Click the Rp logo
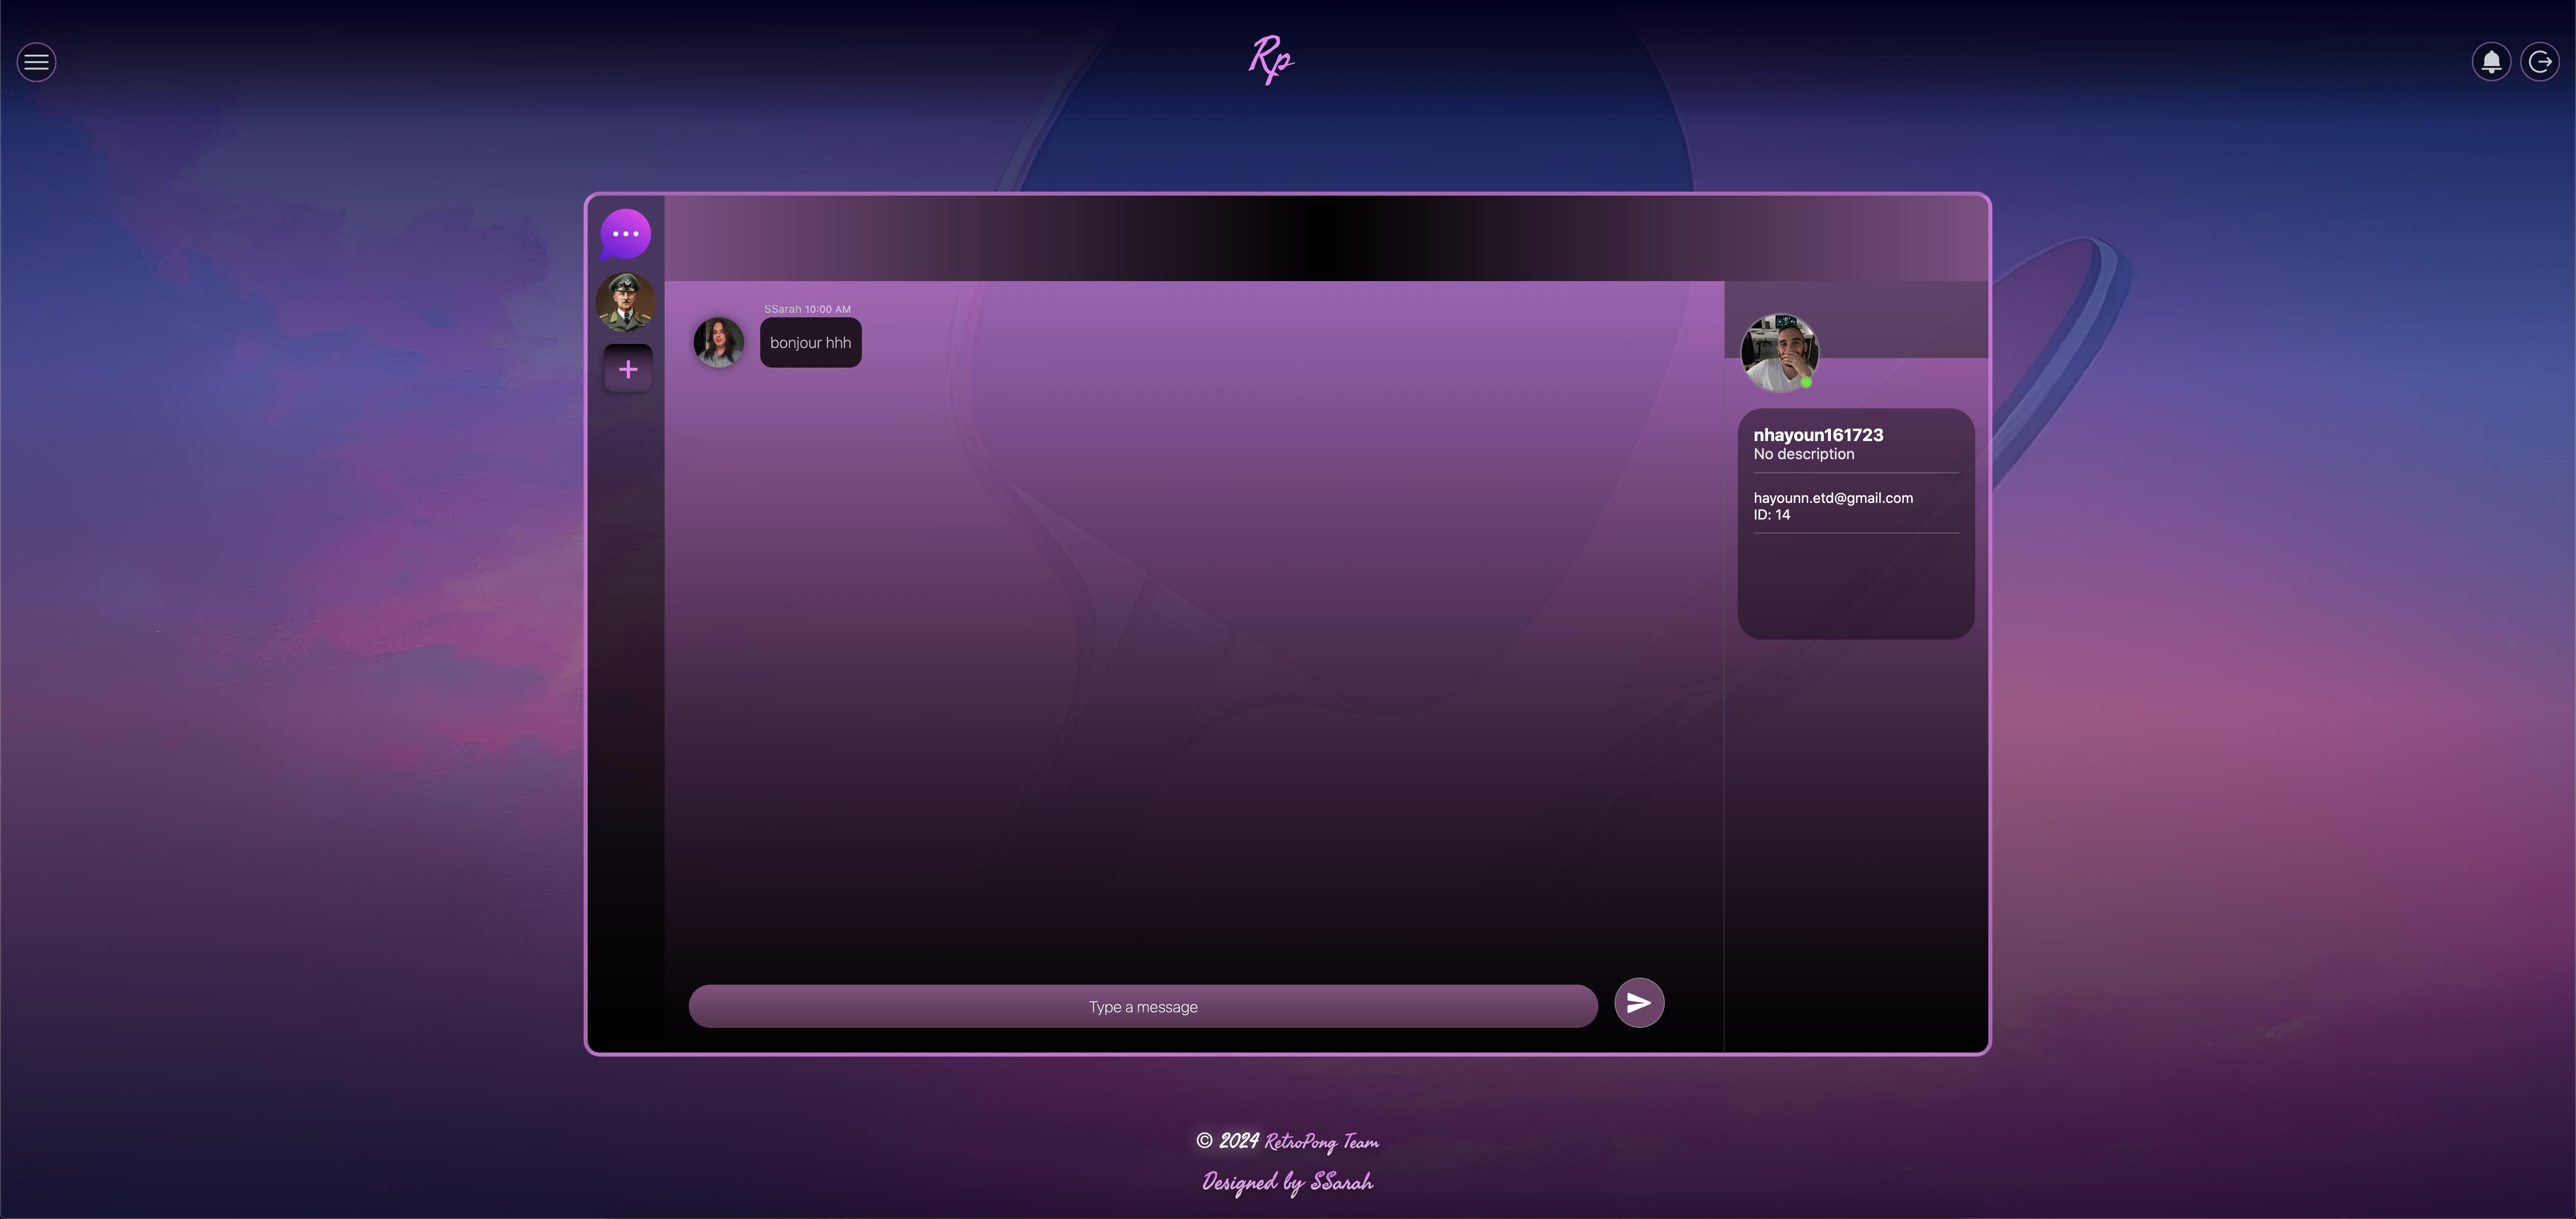Screen dimensions: 2576x1219 [1271, 59]
